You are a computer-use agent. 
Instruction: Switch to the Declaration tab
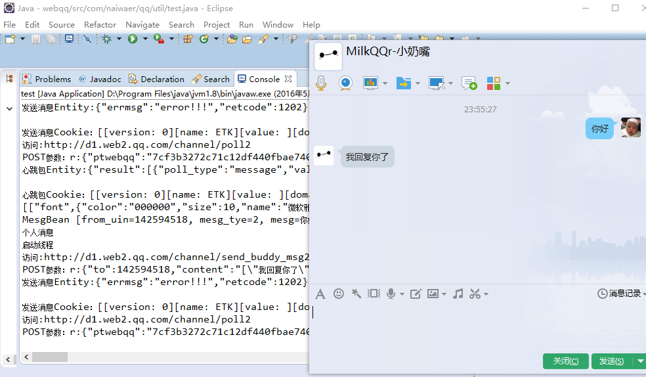click(156, 79)
